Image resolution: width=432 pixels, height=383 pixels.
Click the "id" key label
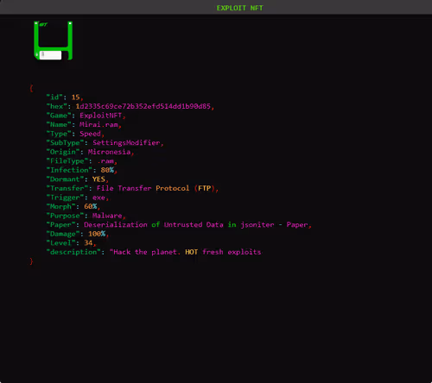[54, 97]
